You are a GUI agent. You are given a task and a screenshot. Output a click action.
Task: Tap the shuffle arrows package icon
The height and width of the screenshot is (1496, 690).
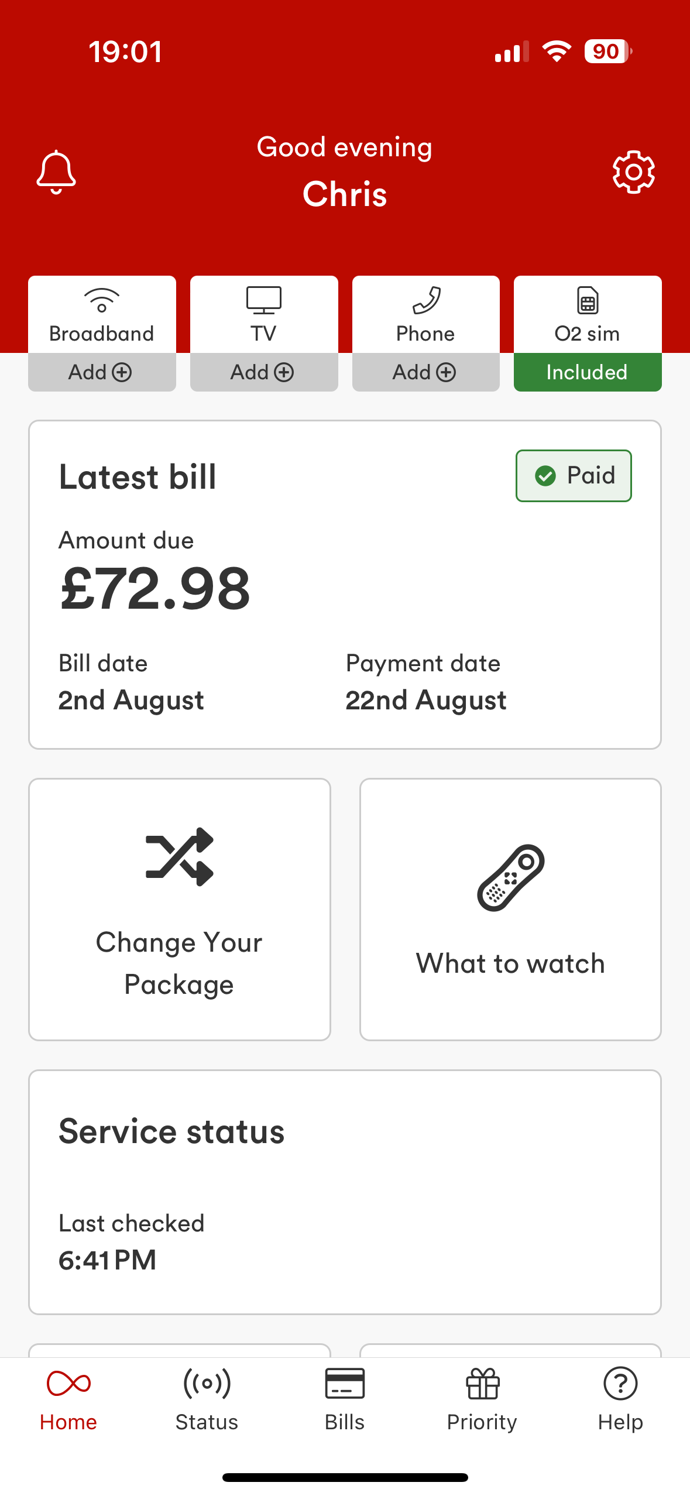[x=180, y=856]
